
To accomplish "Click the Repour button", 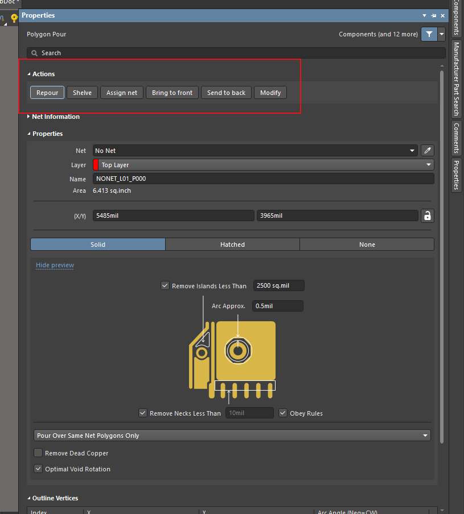I will pos(47,93).
